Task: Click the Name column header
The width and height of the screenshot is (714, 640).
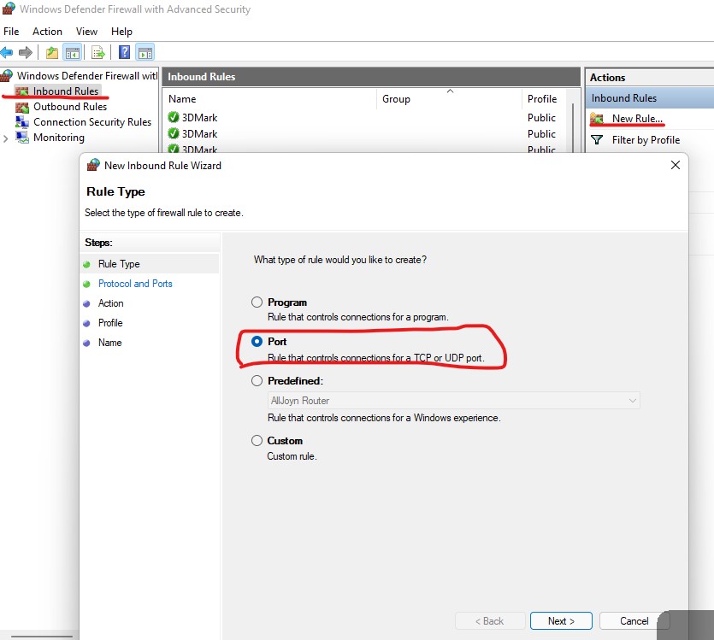Action: 269,99
